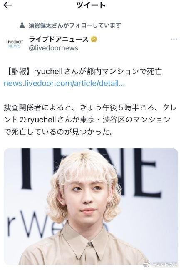The width and height of the screenshot is (181, 270).
Task: Click the person icon beside follower notice
Action: pyautogui.click(x=22, y=25)
